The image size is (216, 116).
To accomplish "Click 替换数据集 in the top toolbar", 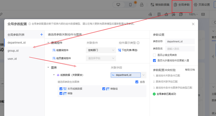I will pos(160,5).
